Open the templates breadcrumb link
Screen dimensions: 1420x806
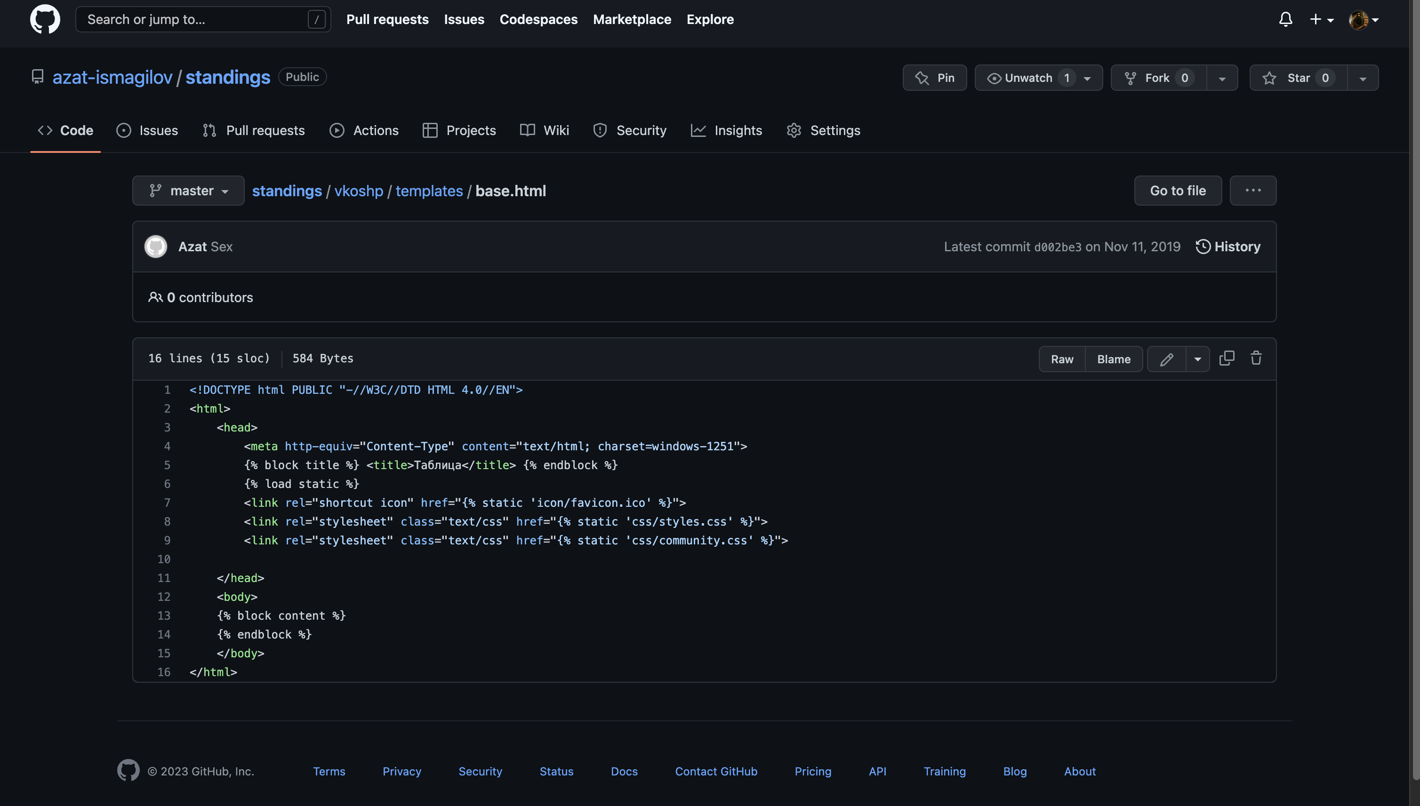[429, 191]
